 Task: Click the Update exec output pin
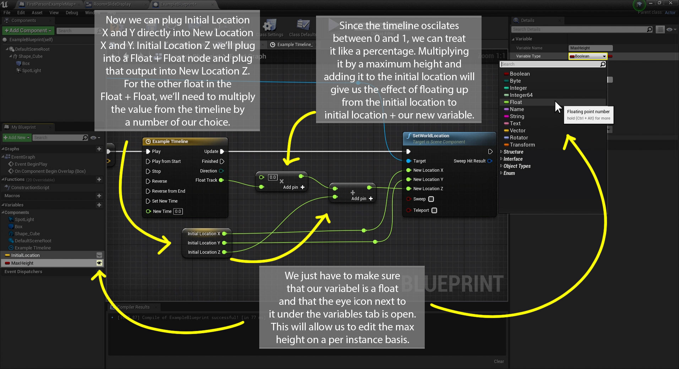coord(222,152)
